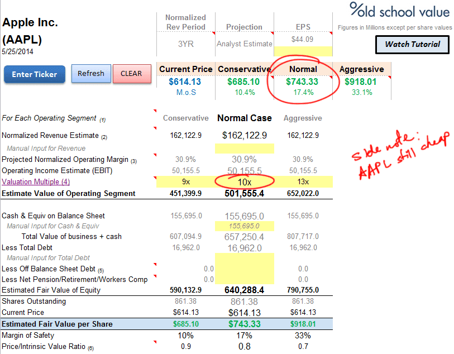
Task: Select the Normal Case 16,962.0 total debt
Action: pyautogui.click(x=245, y=248)
